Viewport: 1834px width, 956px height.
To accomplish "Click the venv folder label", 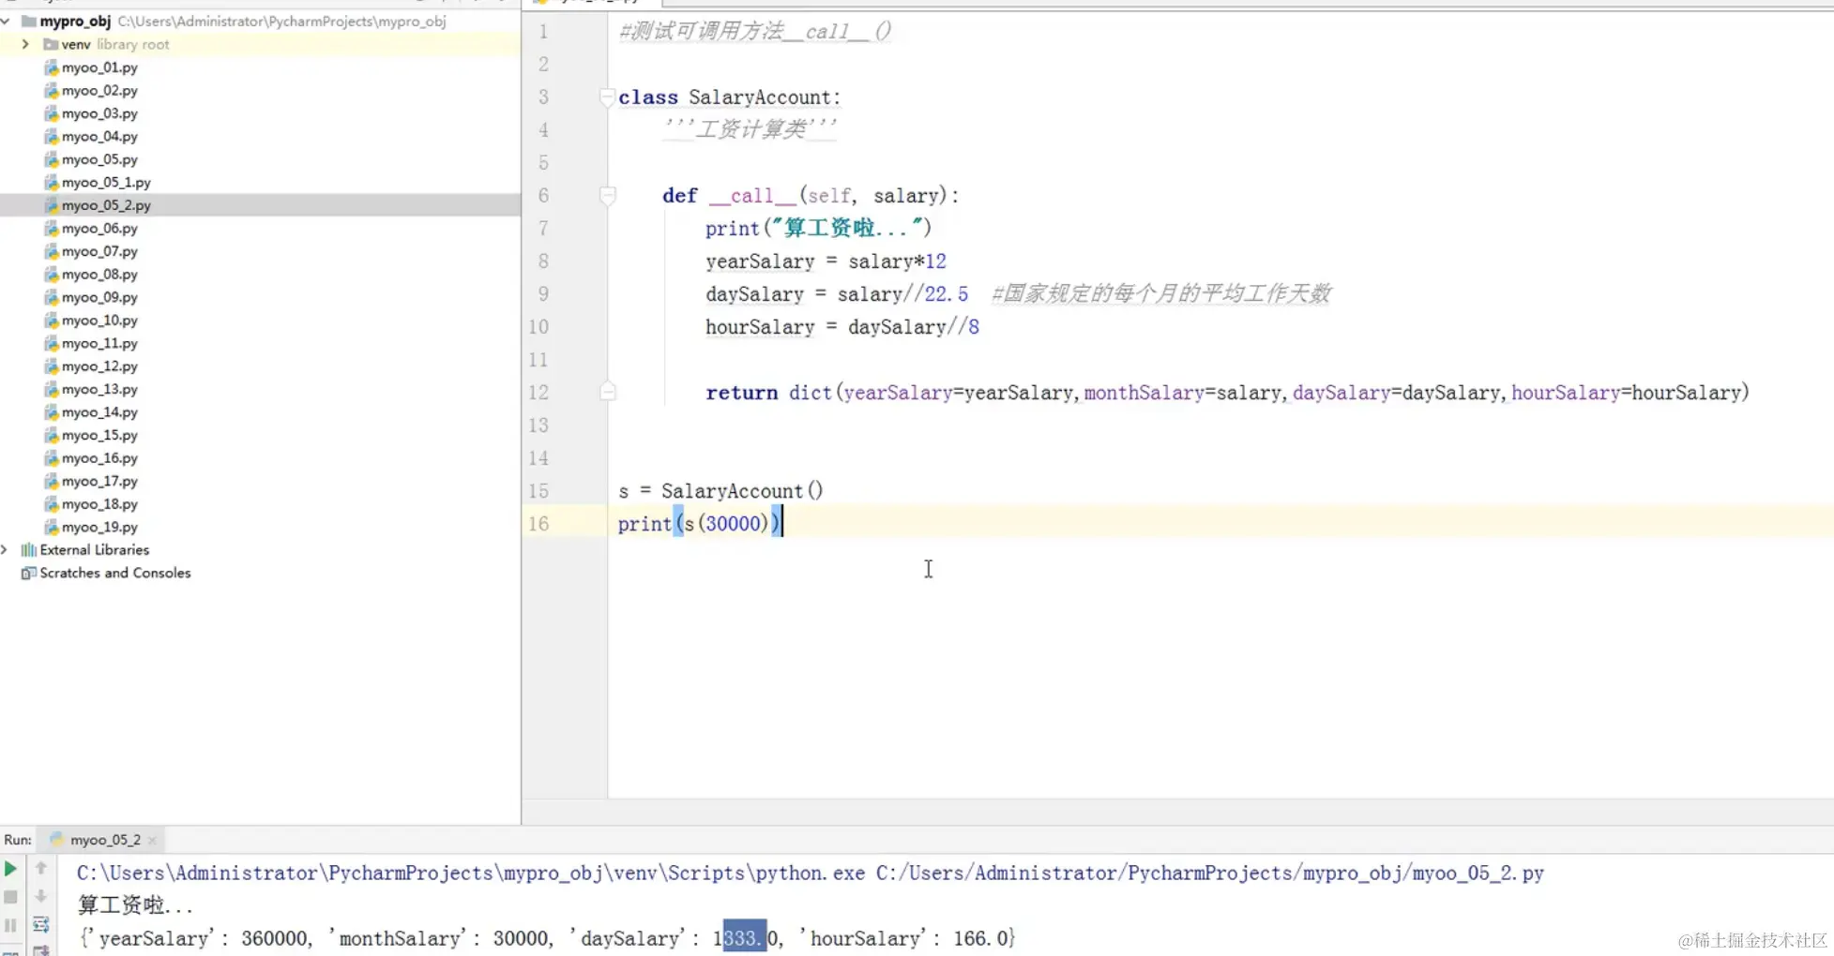I will (76, 44).
